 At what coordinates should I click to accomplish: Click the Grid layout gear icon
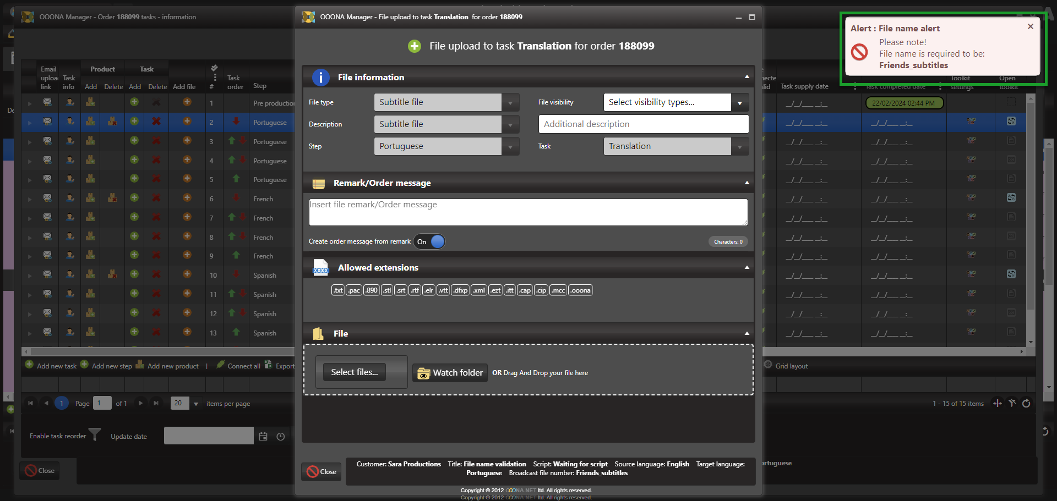pyautogui.click(x=768, y=365)
